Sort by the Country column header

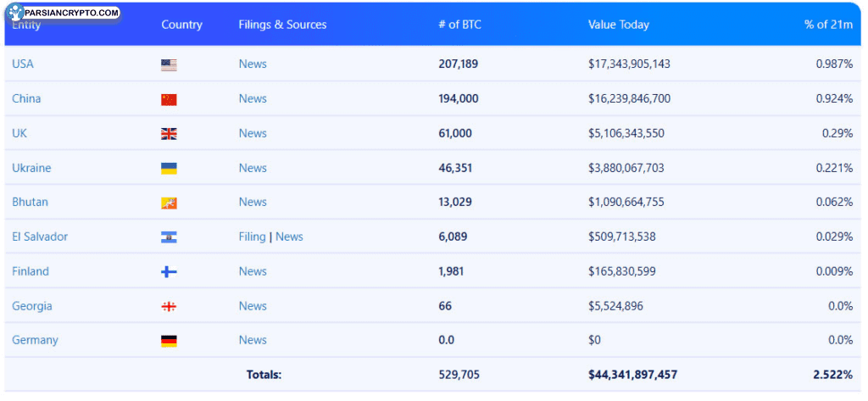181,25
